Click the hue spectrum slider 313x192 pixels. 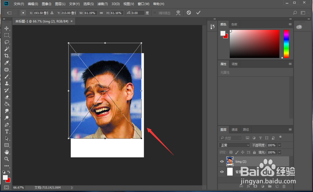pos(286,44)
